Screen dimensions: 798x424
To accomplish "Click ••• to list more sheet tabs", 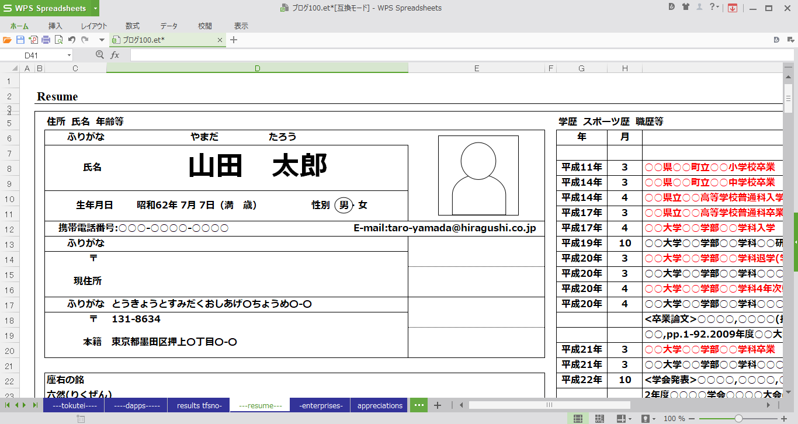I will [418, 405].
